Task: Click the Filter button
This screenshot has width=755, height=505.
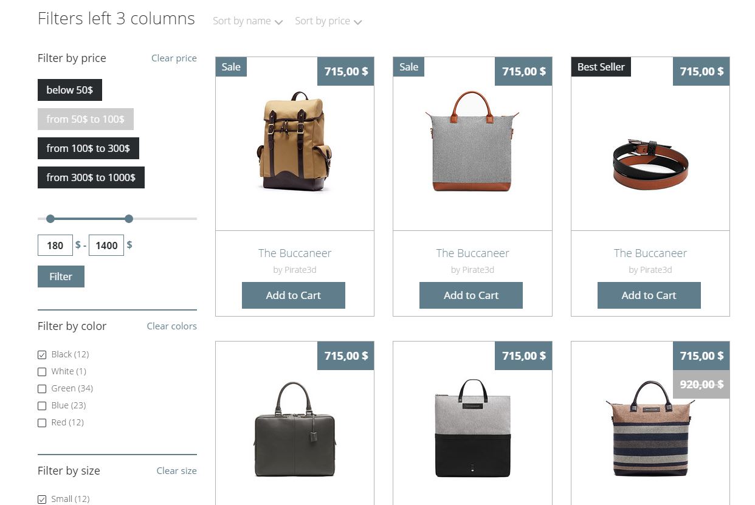Action: pos(61,277)
